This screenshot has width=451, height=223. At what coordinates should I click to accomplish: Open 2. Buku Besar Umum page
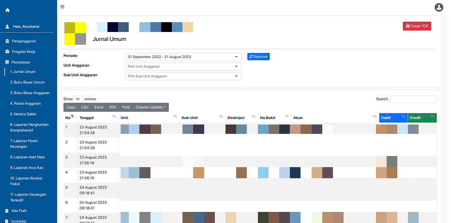tap(27, 82)
